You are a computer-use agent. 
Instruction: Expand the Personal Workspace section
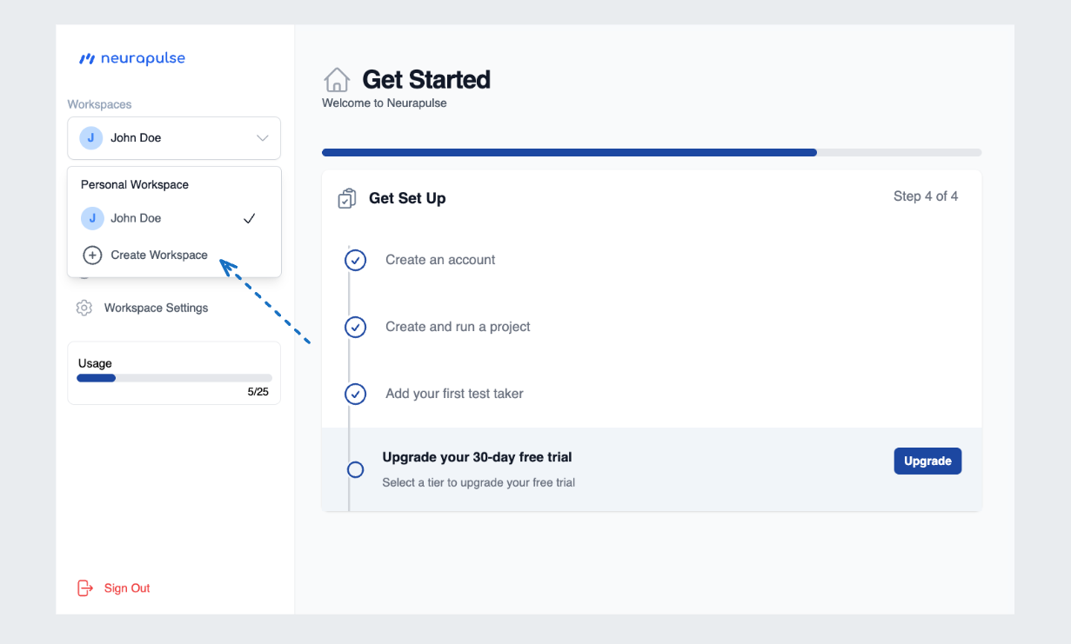click(134, 184)
